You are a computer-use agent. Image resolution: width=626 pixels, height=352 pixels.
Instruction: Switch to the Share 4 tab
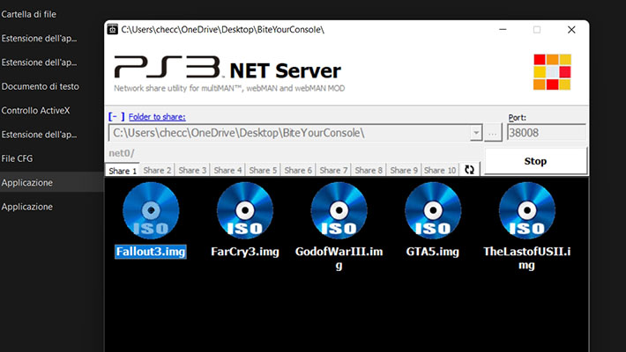pos(227,170)
